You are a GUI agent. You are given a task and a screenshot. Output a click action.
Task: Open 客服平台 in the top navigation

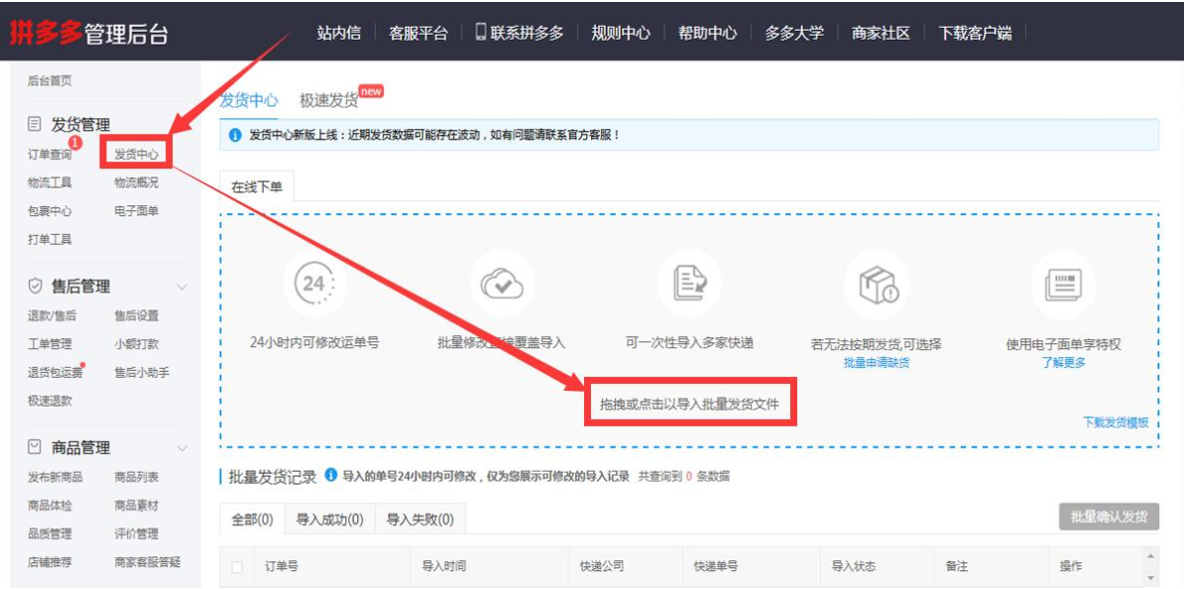(x=418, y=33)
